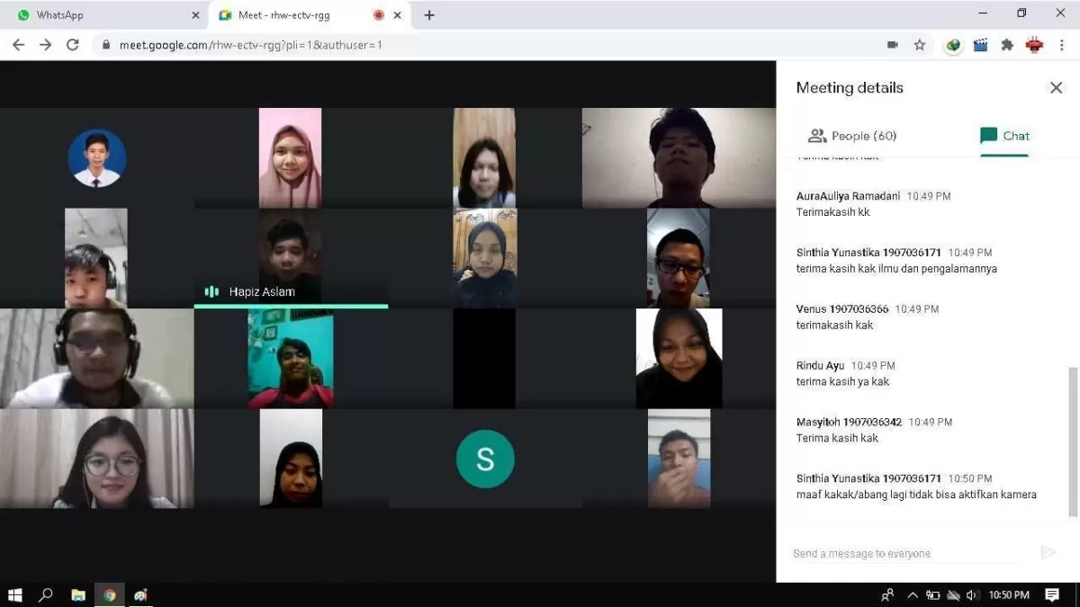Open the Windows Start menu
This screenshot has height=607, width=1080.
coord(15,594)
